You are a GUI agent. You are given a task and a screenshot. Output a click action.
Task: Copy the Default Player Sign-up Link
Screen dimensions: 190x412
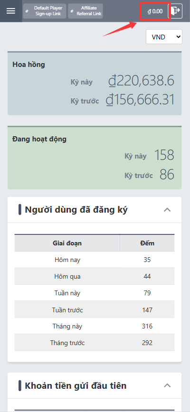45,11
